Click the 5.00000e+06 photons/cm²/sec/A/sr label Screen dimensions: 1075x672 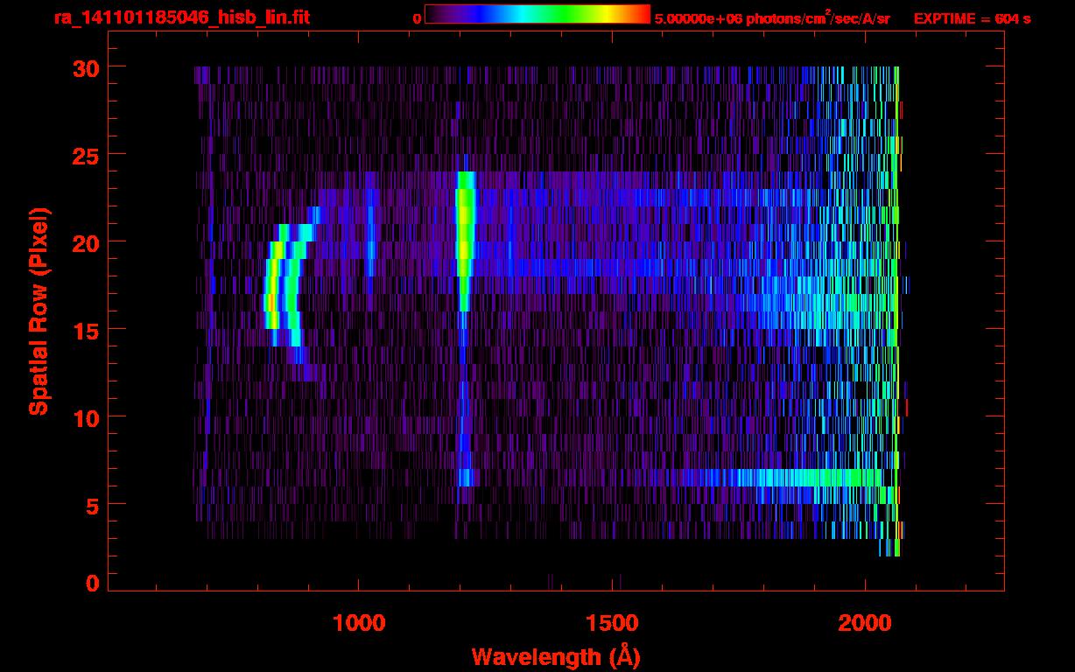coord(772,18)
